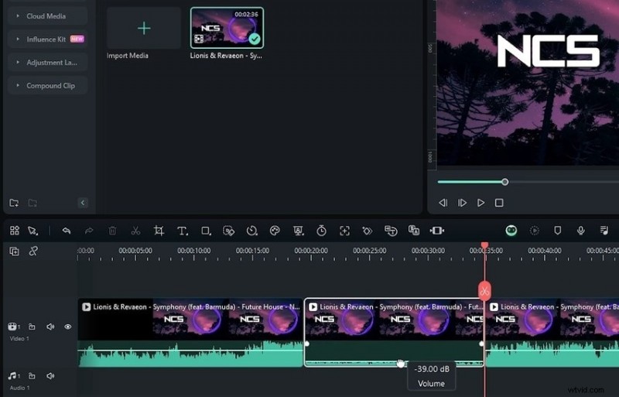Click the frame-step play button
The width and height of the screenshot is (619, 397).
tap(462, 203)
